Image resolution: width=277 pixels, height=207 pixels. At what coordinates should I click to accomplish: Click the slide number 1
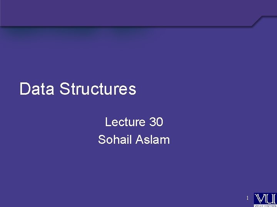click(x=248, y=198)
